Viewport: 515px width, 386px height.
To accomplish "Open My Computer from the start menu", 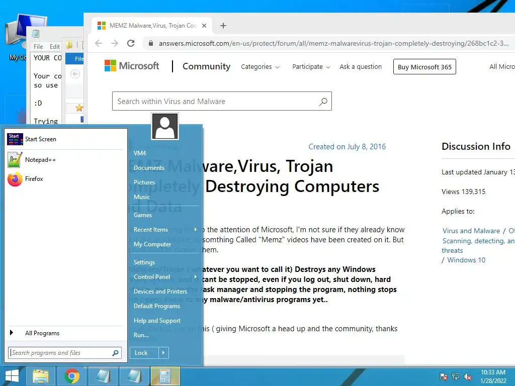I will pos(152,244).
